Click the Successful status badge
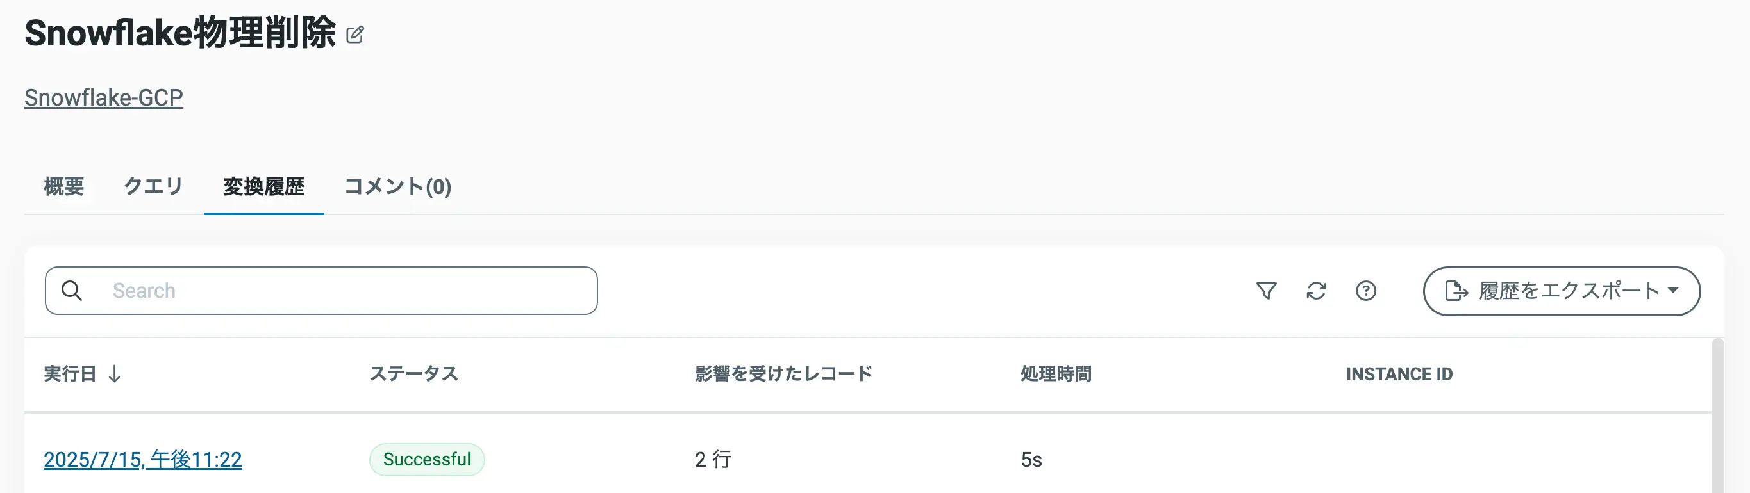1750x493 pixels. 427,459
